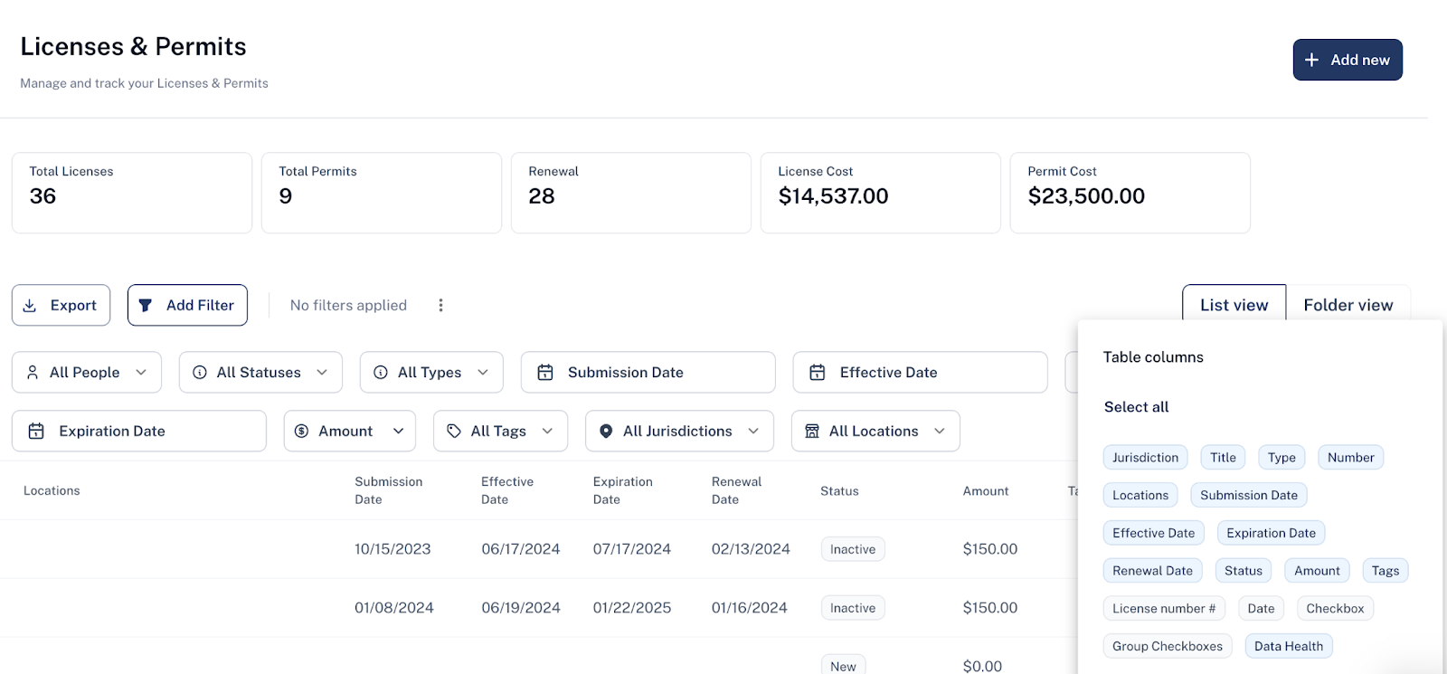The width and height of the screenshot is (1447, 674).
Task: Open the All Types dropdown
Action: click(x=431, y=373)
